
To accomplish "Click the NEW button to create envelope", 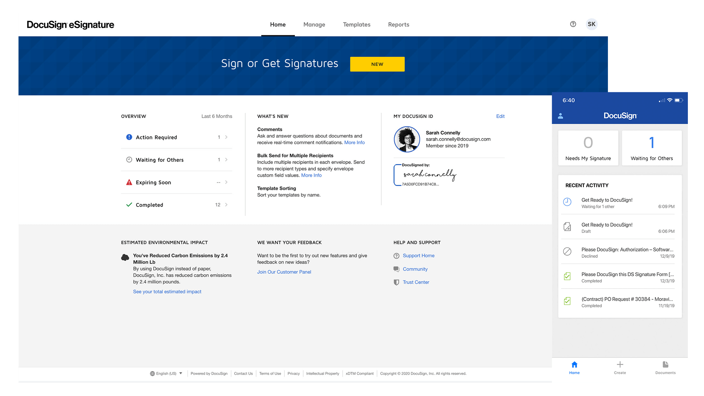I will [x=377, y=64].
